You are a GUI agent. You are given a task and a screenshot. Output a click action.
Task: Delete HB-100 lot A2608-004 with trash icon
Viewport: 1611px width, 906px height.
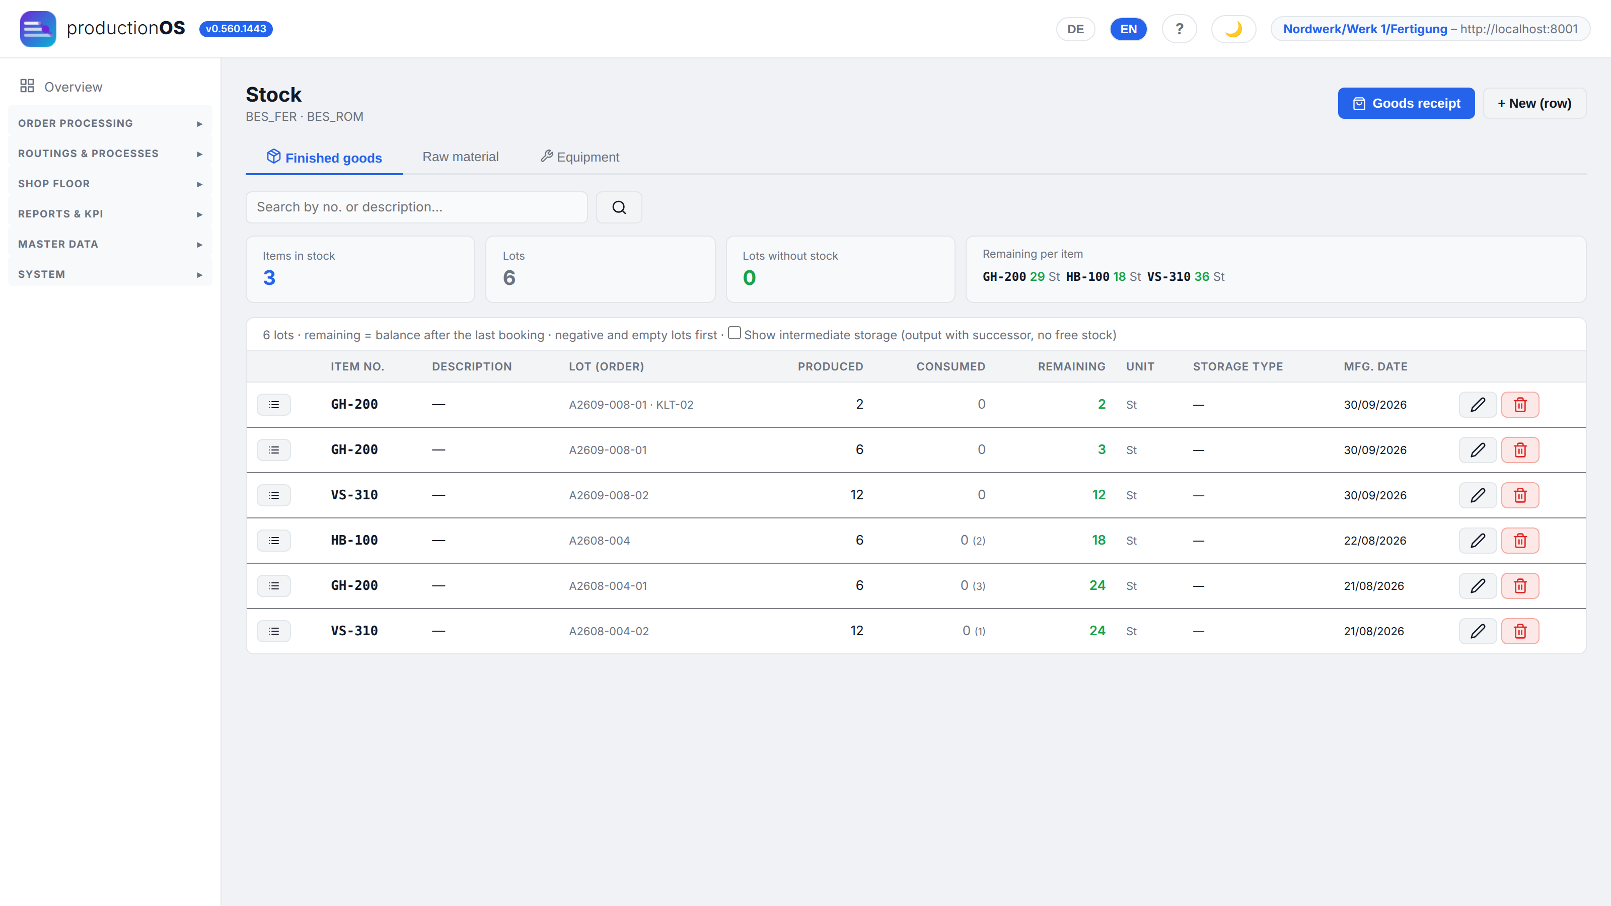(1520, 540)
